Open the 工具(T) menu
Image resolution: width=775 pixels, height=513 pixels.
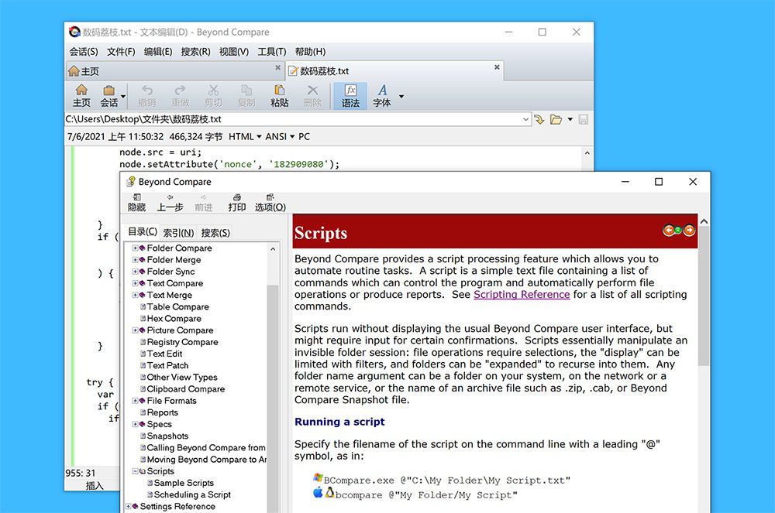(x=272, y=52)
